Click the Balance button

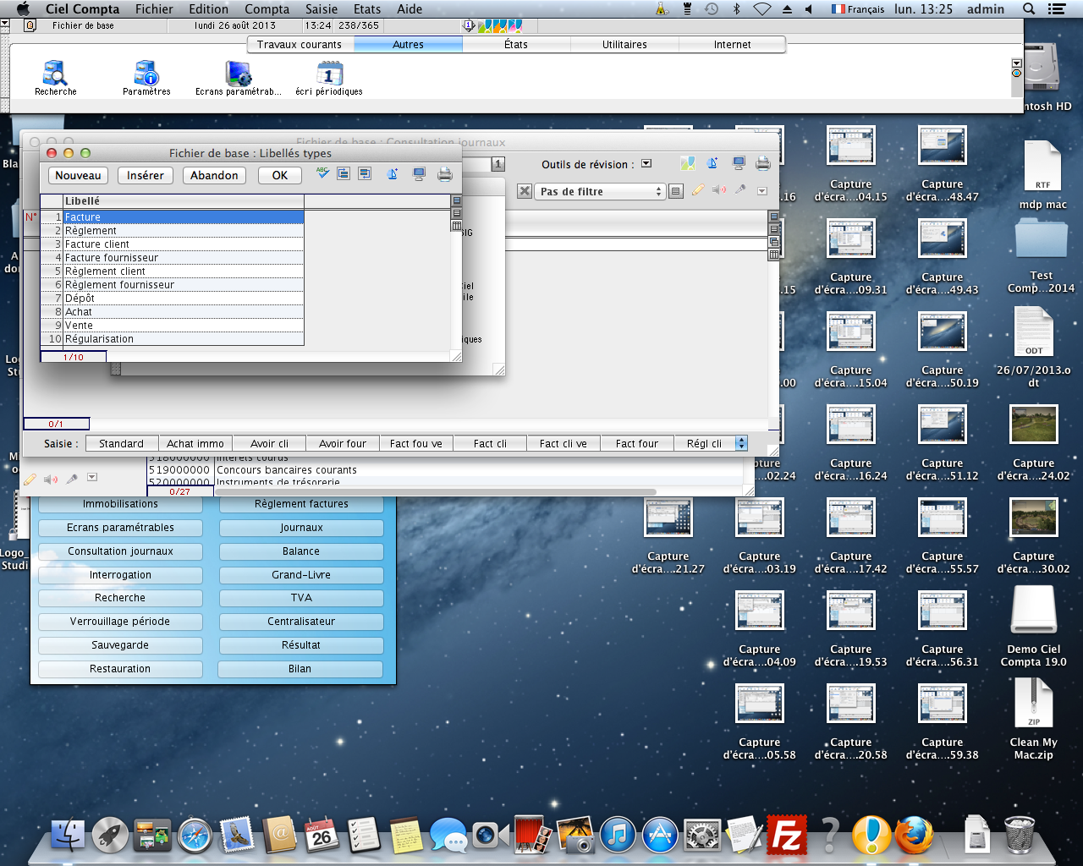(x=301, y=551)
